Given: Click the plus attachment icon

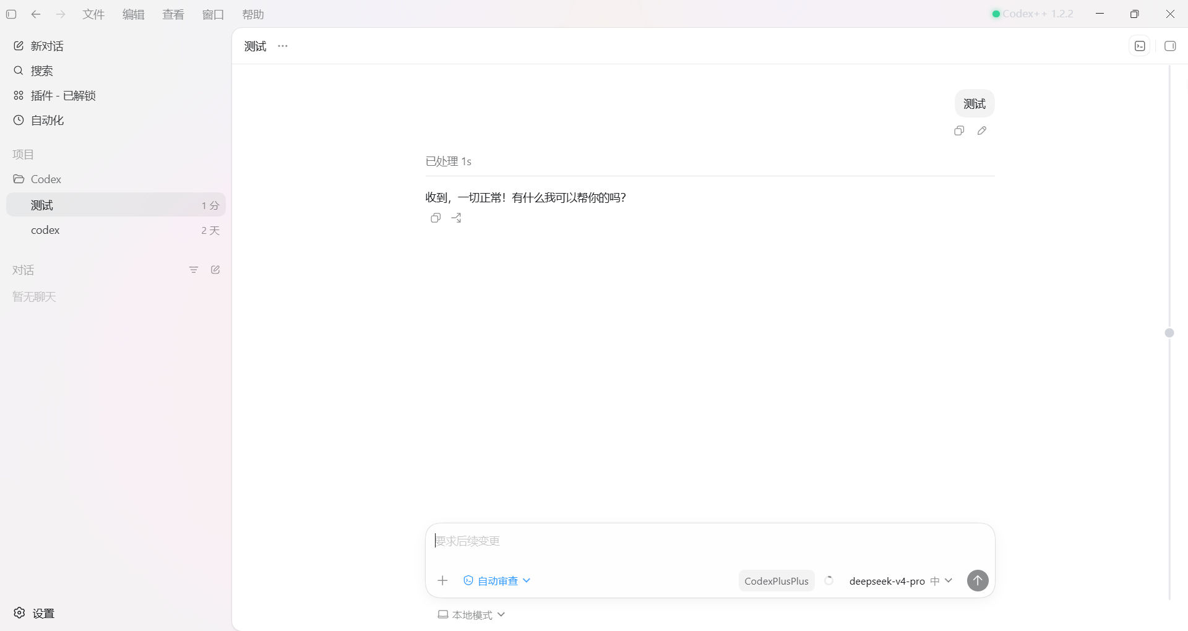Looking at the screenshot, I should 442,580.
